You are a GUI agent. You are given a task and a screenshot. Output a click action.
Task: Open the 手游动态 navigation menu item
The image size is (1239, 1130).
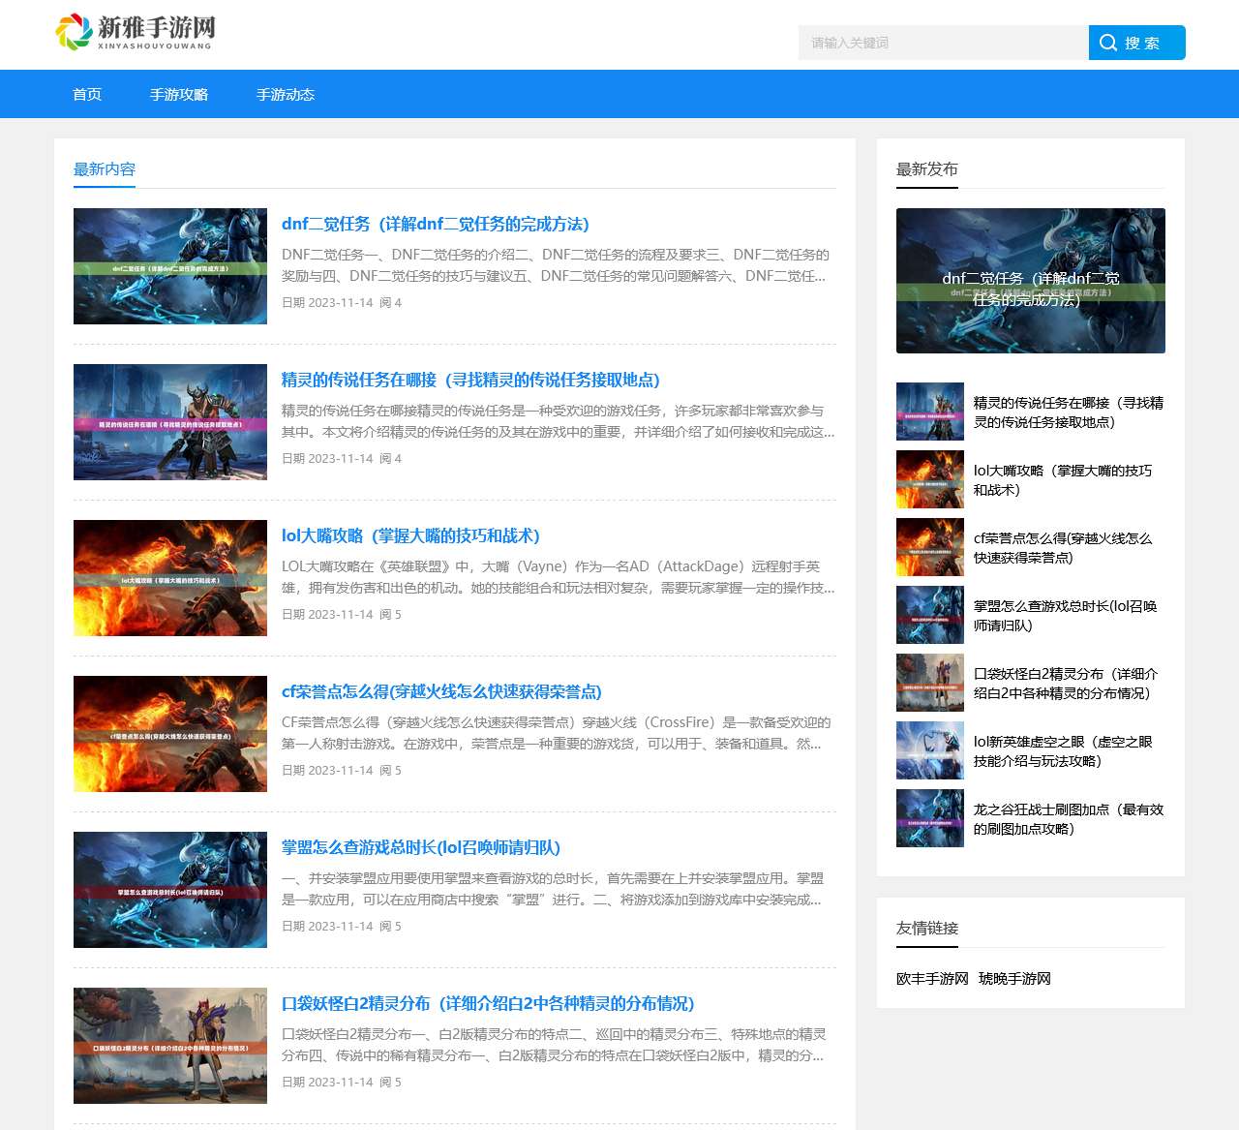286,94
